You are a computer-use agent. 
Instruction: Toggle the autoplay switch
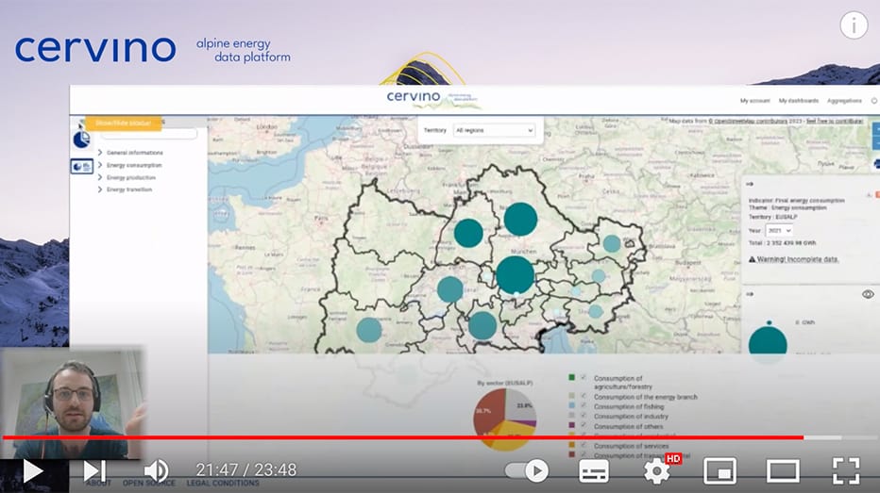[x=527, y=470]
